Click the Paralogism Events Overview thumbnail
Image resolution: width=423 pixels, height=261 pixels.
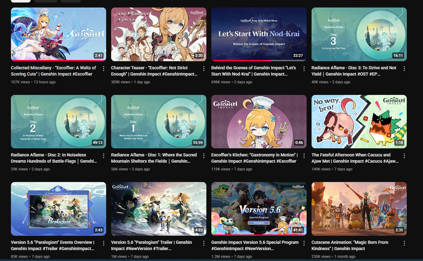pyautogui.click(x=58, y=209)
